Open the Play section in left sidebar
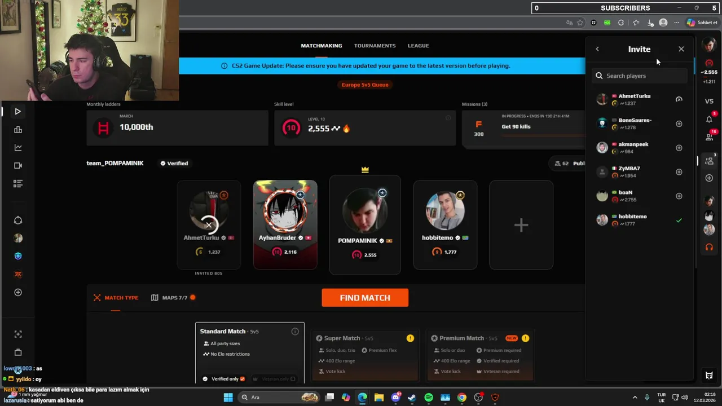This screenshot has width=722, height=406. (18, 112)
